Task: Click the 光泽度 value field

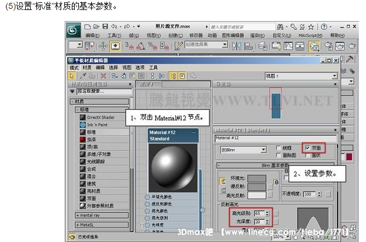Action: point(260,221)
